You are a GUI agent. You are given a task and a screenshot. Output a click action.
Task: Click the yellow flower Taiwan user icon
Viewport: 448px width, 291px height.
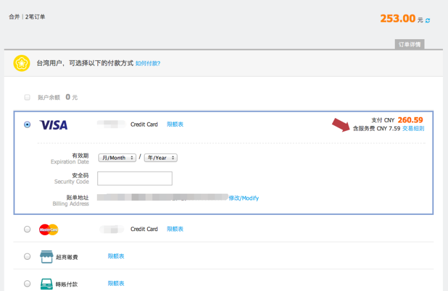[x=22, y=63]
